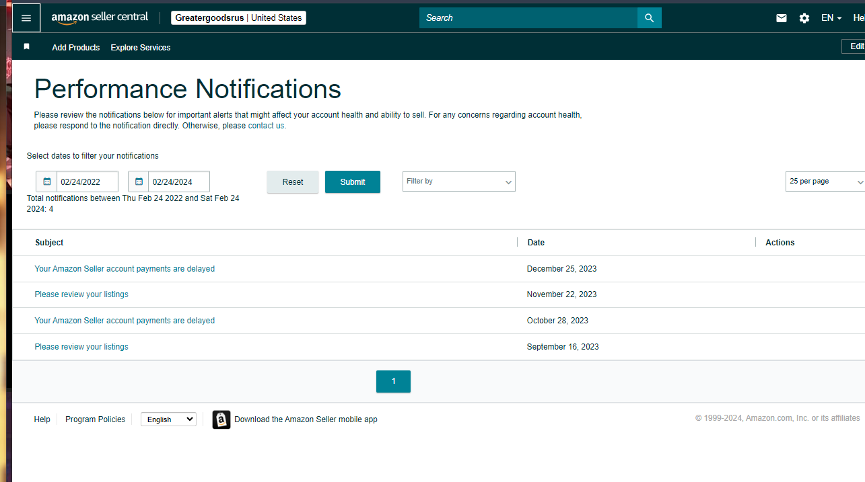Image resolution: width=865 pixels, height=482 pixels.
Task: Click the Amazon Seller Central logo
Action: pyautogui.click(x=100, y=18)
